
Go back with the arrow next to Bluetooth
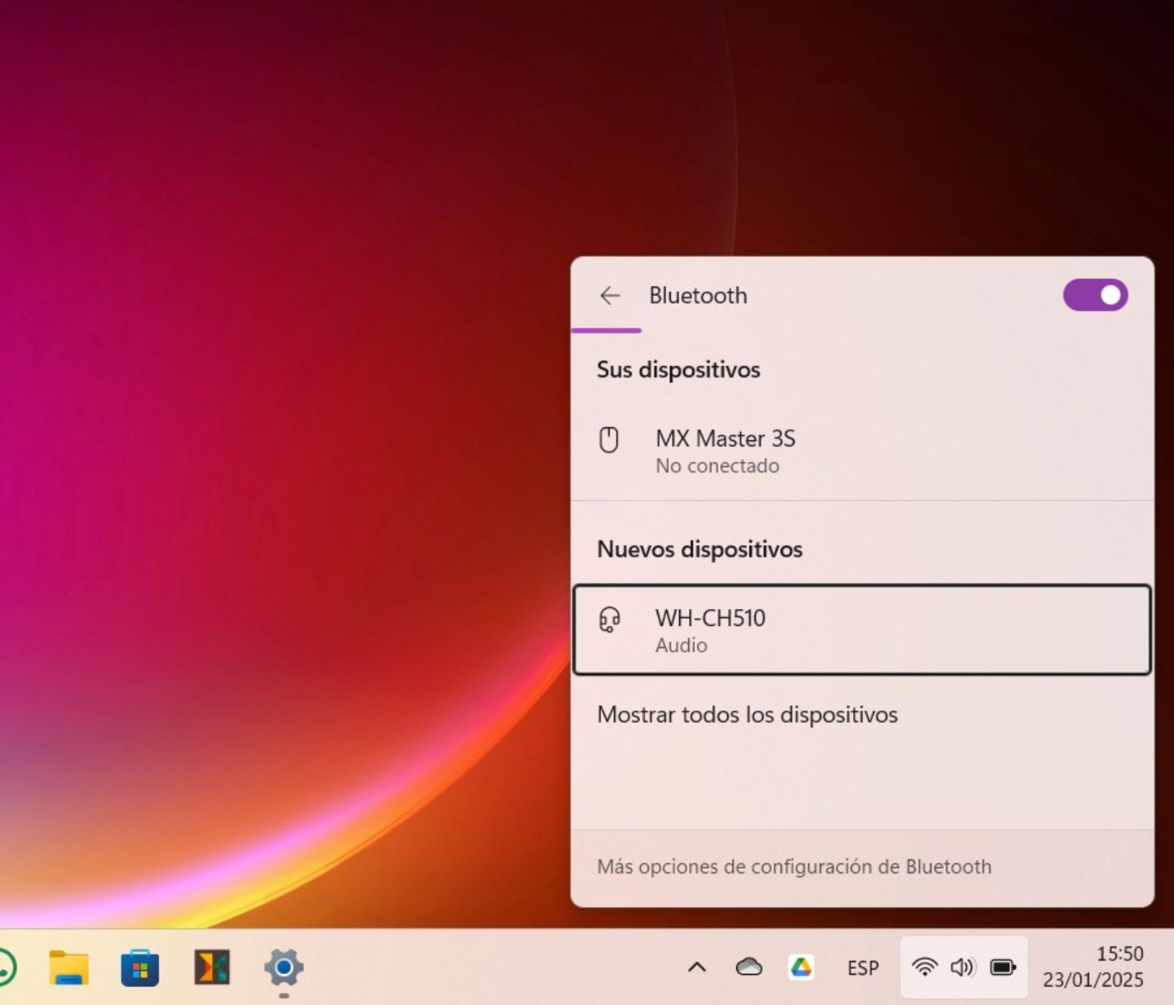(610, 296)
